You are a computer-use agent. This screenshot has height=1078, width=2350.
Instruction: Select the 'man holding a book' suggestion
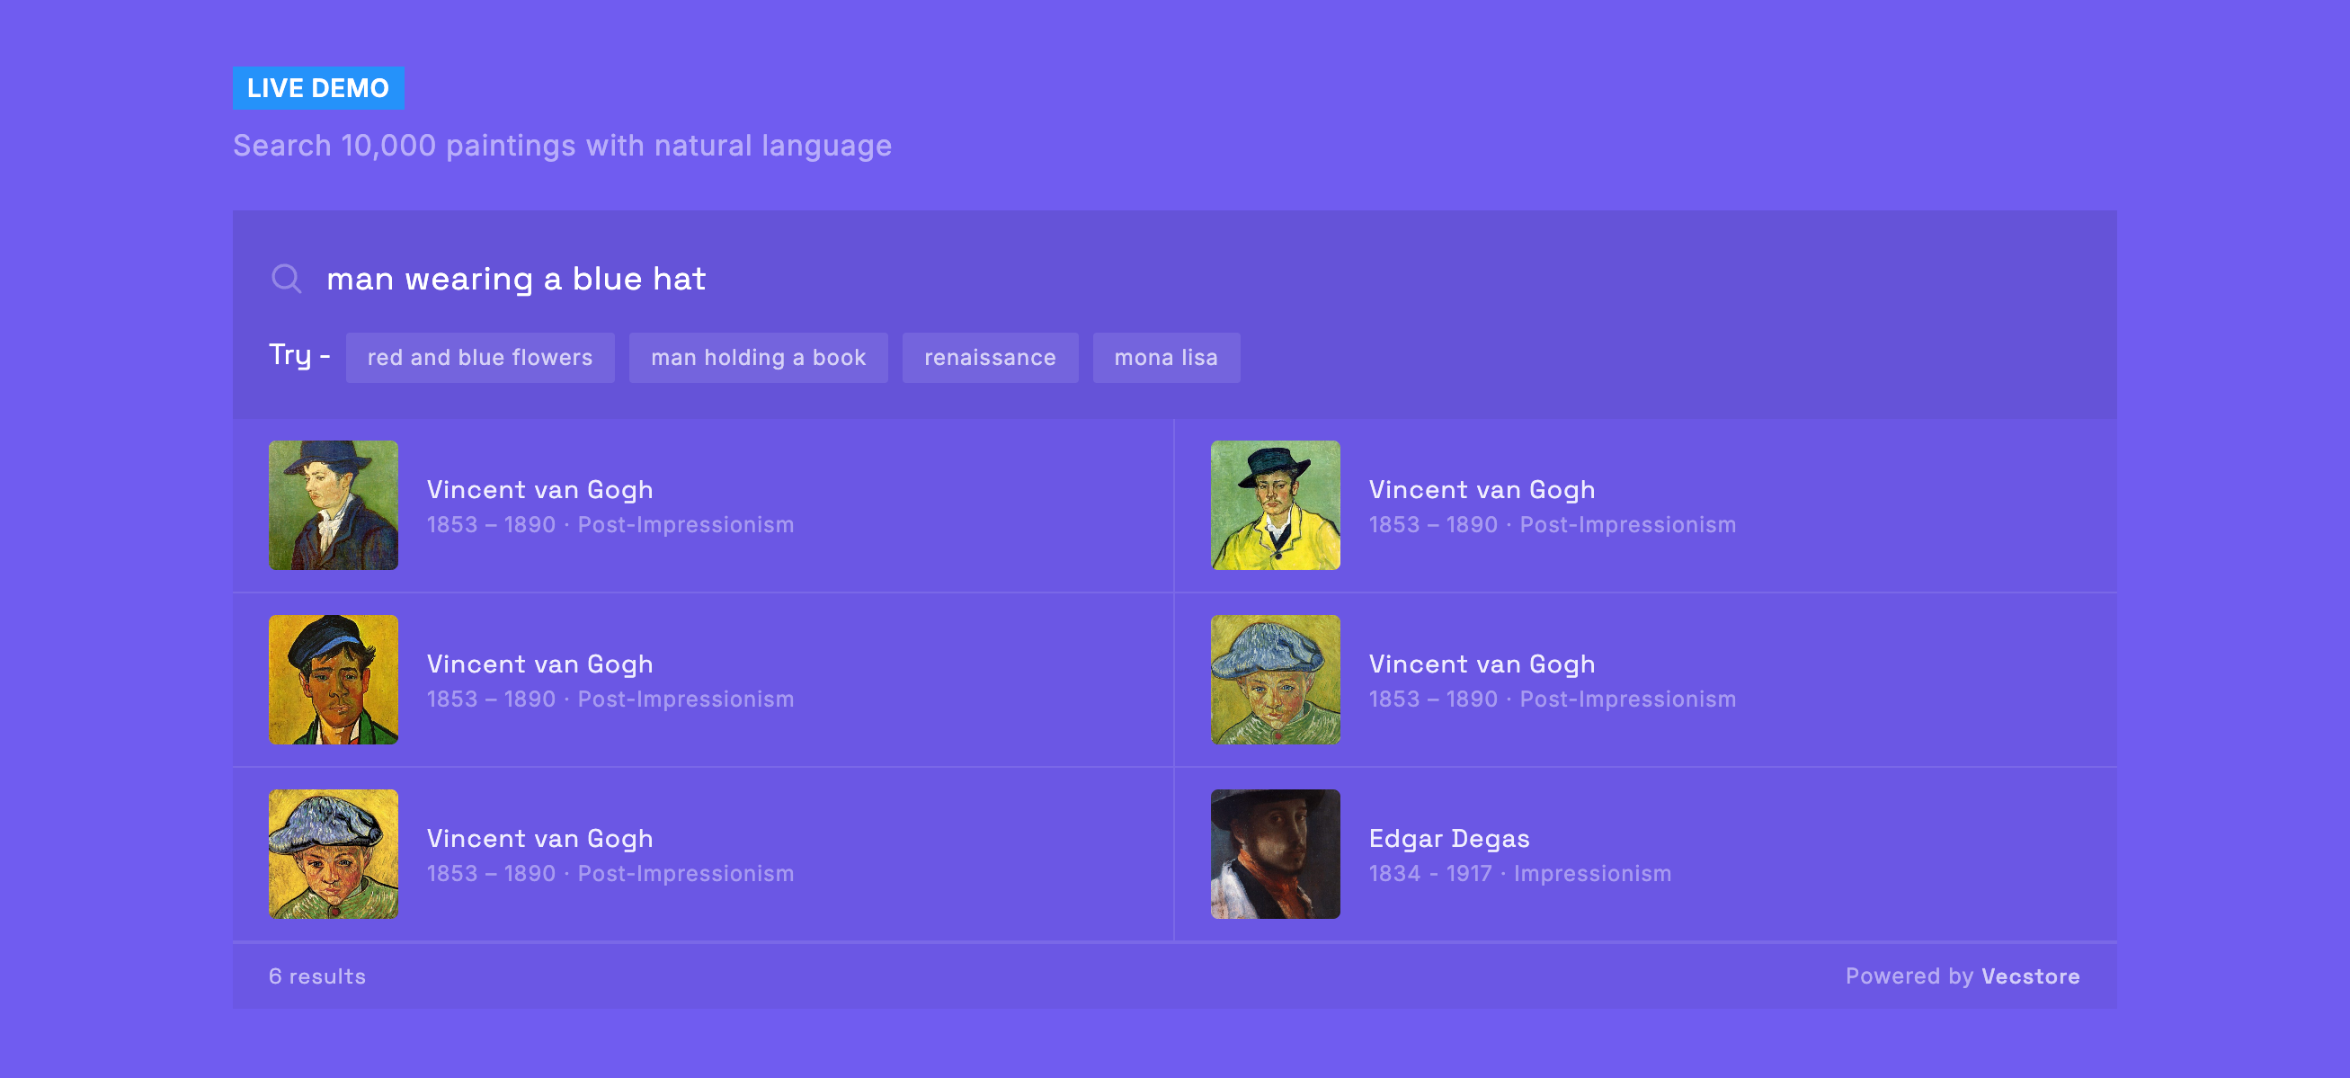pyautogui.click(x=757, y=358)
